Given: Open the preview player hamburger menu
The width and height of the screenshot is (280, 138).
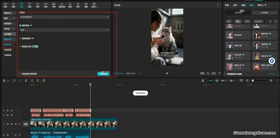Looking at the screenshot, I should tap(218, 5).
